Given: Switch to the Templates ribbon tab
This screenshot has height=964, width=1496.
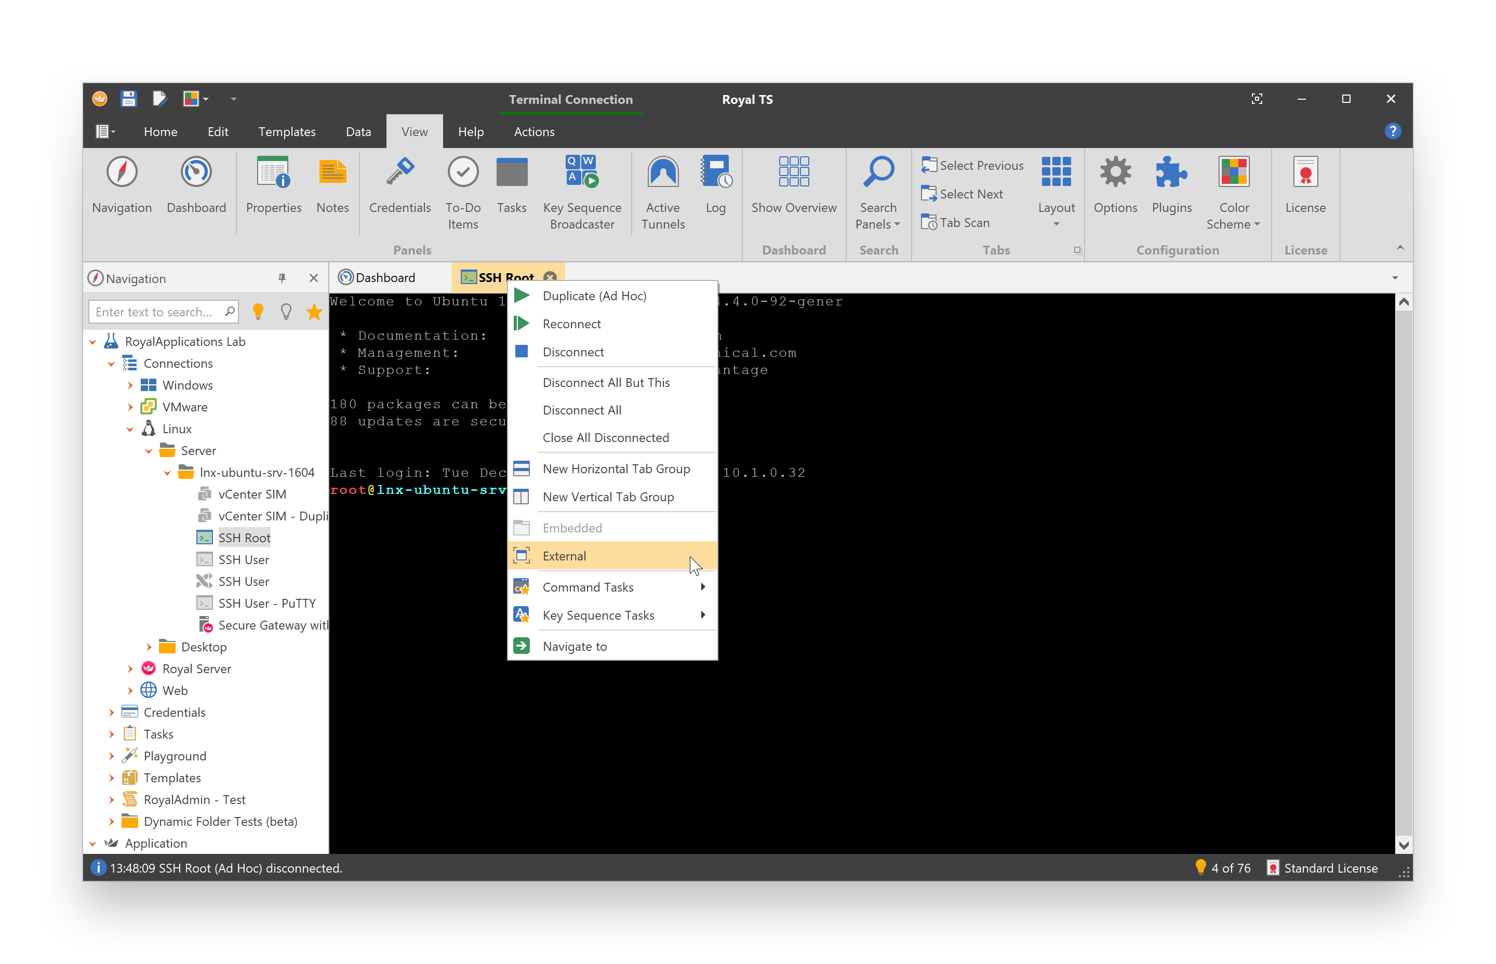Looking at the screenshot, I should [x=287, y=131].
